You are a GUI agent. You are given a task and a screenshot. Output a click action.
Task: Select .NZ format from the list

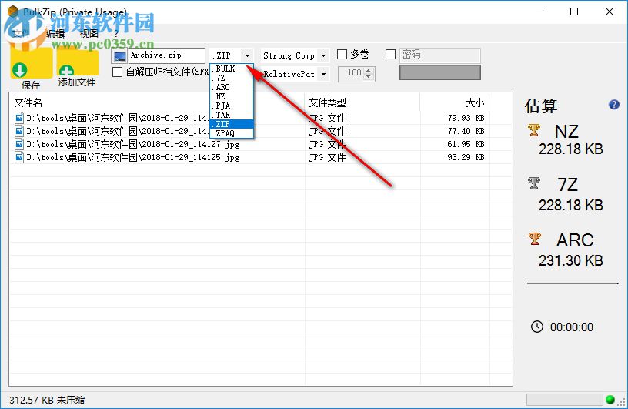coord(232,96)
